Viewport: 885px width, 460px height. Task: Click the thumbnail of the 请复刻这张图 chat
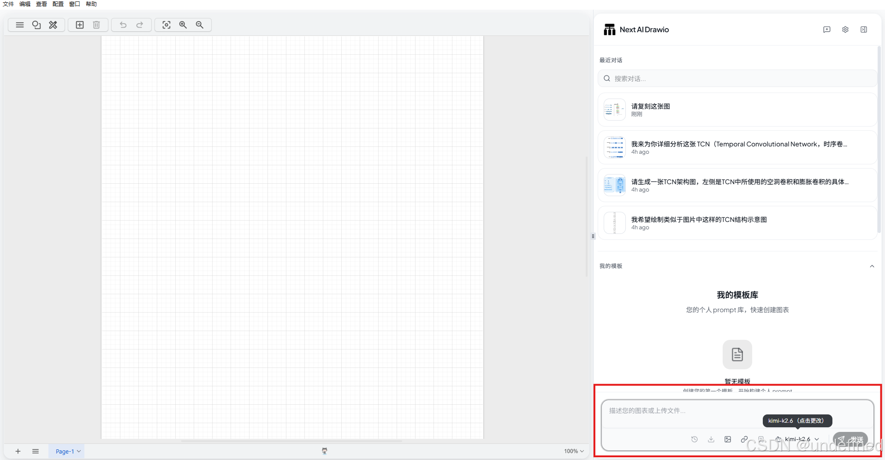click(615, 110)
